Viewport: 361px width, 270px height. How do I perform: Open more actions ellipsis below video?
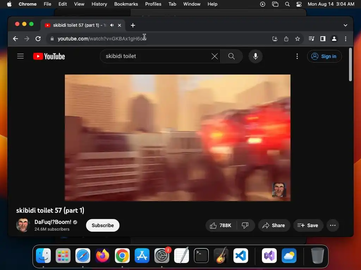click(x=333, y=225)
